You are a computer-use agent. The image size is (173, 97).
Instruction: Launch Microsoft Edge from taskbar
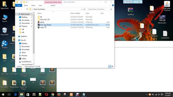[15, 95]
